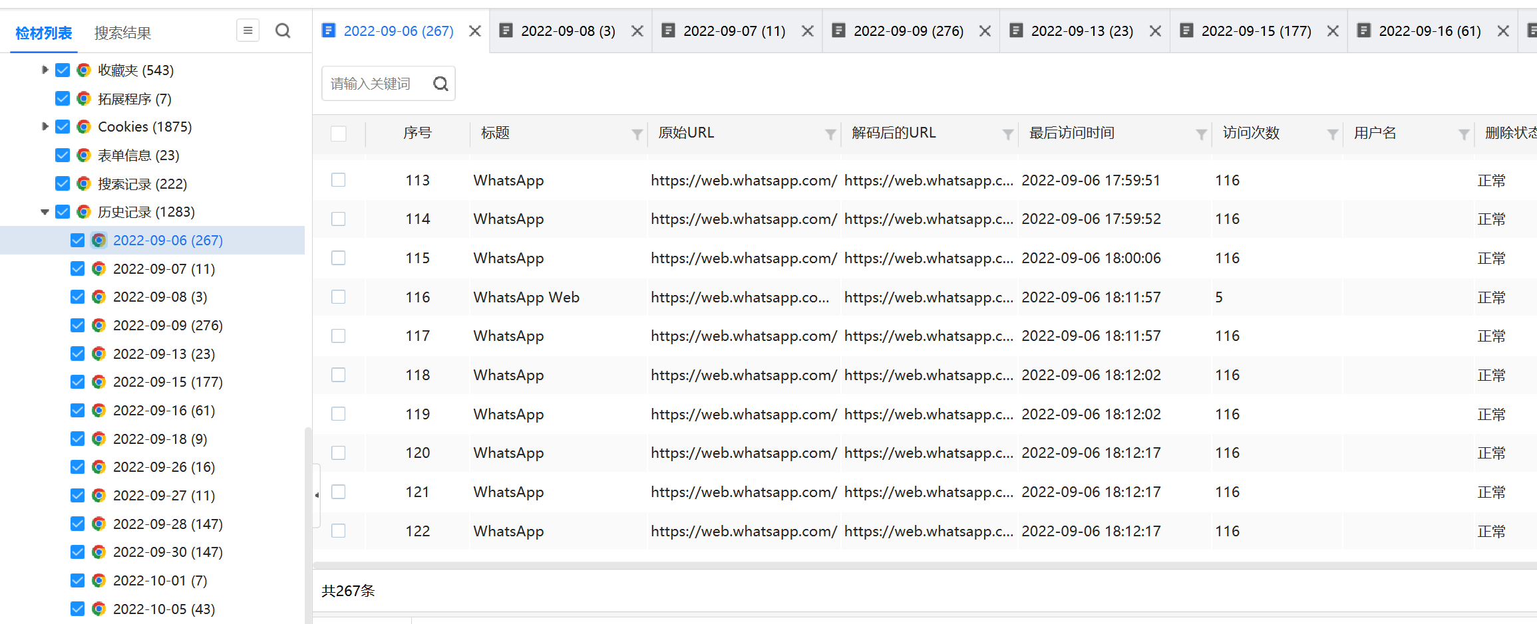Close the 2022-09-15 (177) tab
Image resolution: width=1537 pixels, height=624 pixels.
pos(1333,31)
